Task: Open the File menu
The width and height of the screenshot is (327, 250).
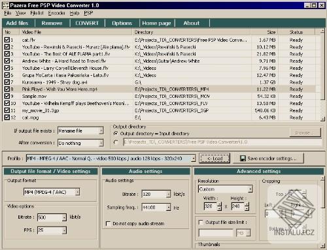Action: tap(8, 13)
